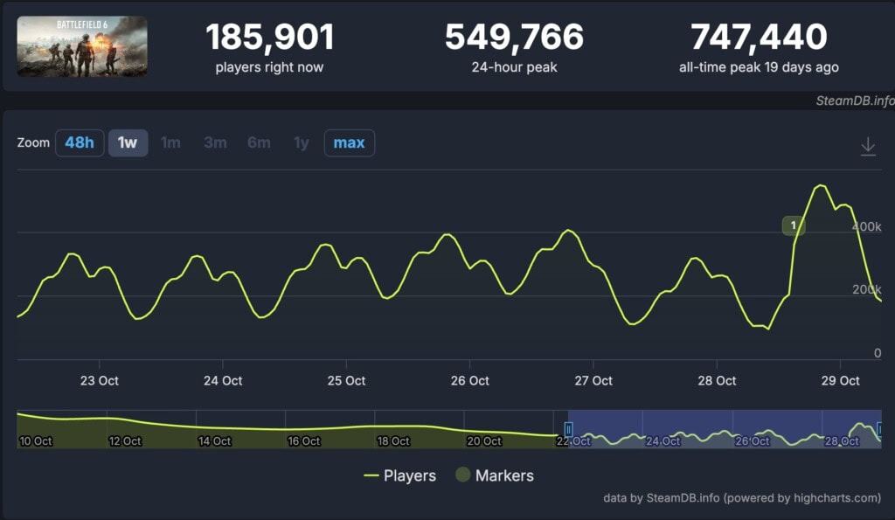This screenshot has height=520, width=895.
Task: Click the chart peak near 29 Oct
Action: [x=821, y=185]
